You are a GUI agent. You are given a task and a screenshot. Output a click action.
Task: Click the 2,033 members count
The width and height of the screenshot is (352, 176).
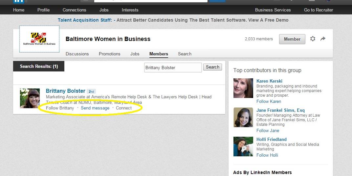(x=259, y=39)
